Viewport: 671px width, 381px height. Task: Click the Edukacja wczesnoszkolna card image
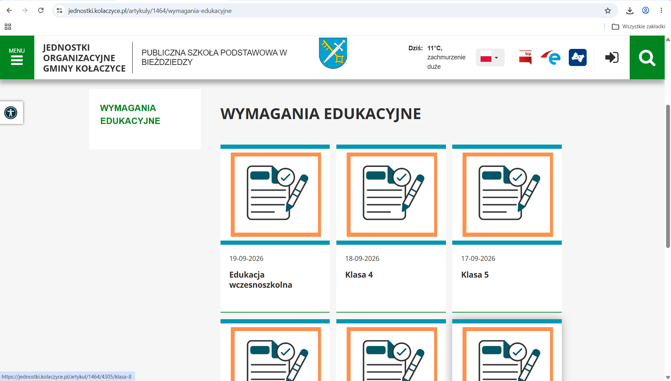[275, 195]
